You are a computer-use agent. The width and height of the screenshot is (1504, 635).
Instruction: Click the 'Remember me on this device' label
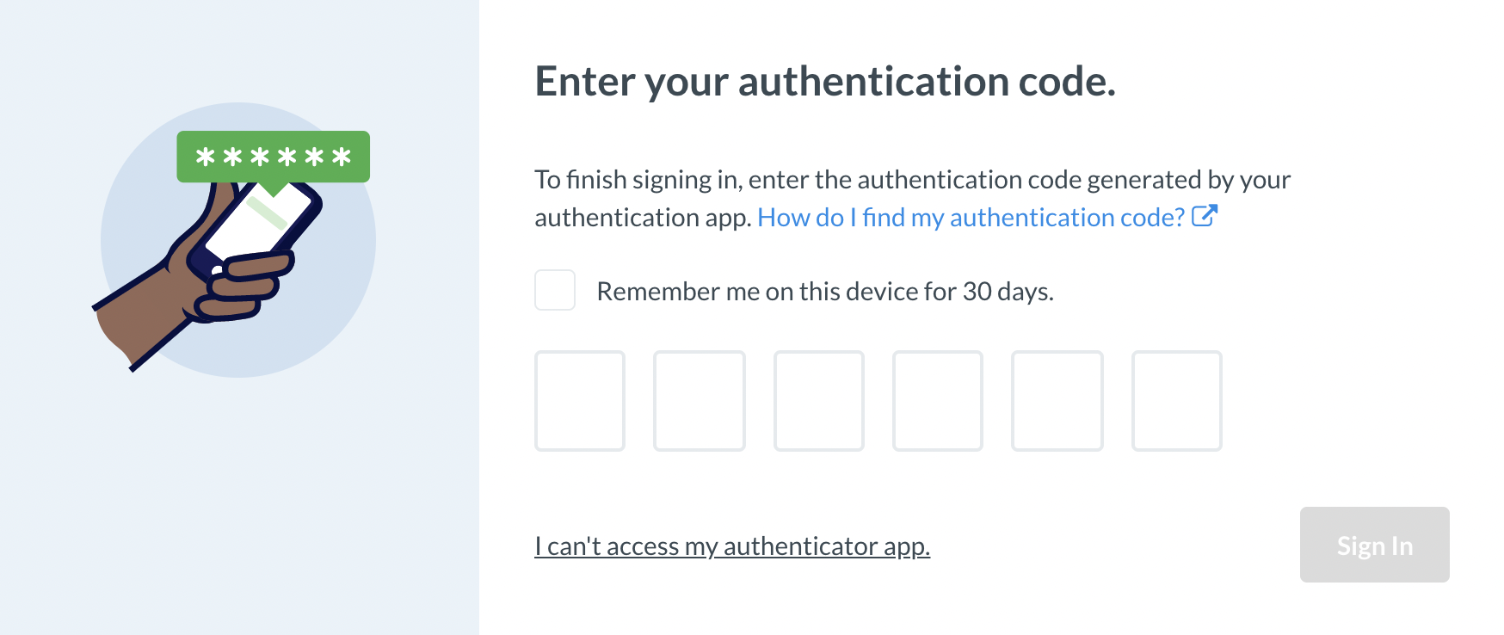[825, 292]
